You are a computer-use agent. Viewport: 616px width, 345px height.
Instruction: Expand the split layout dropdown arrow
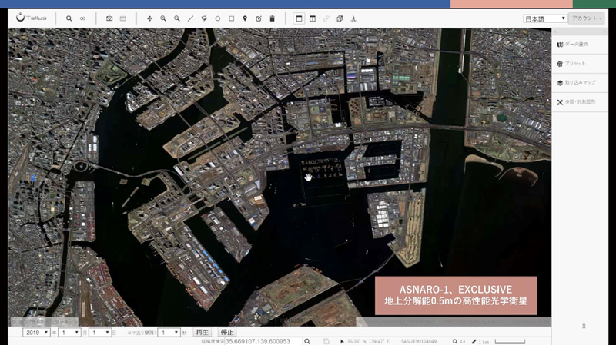[319, 18]
